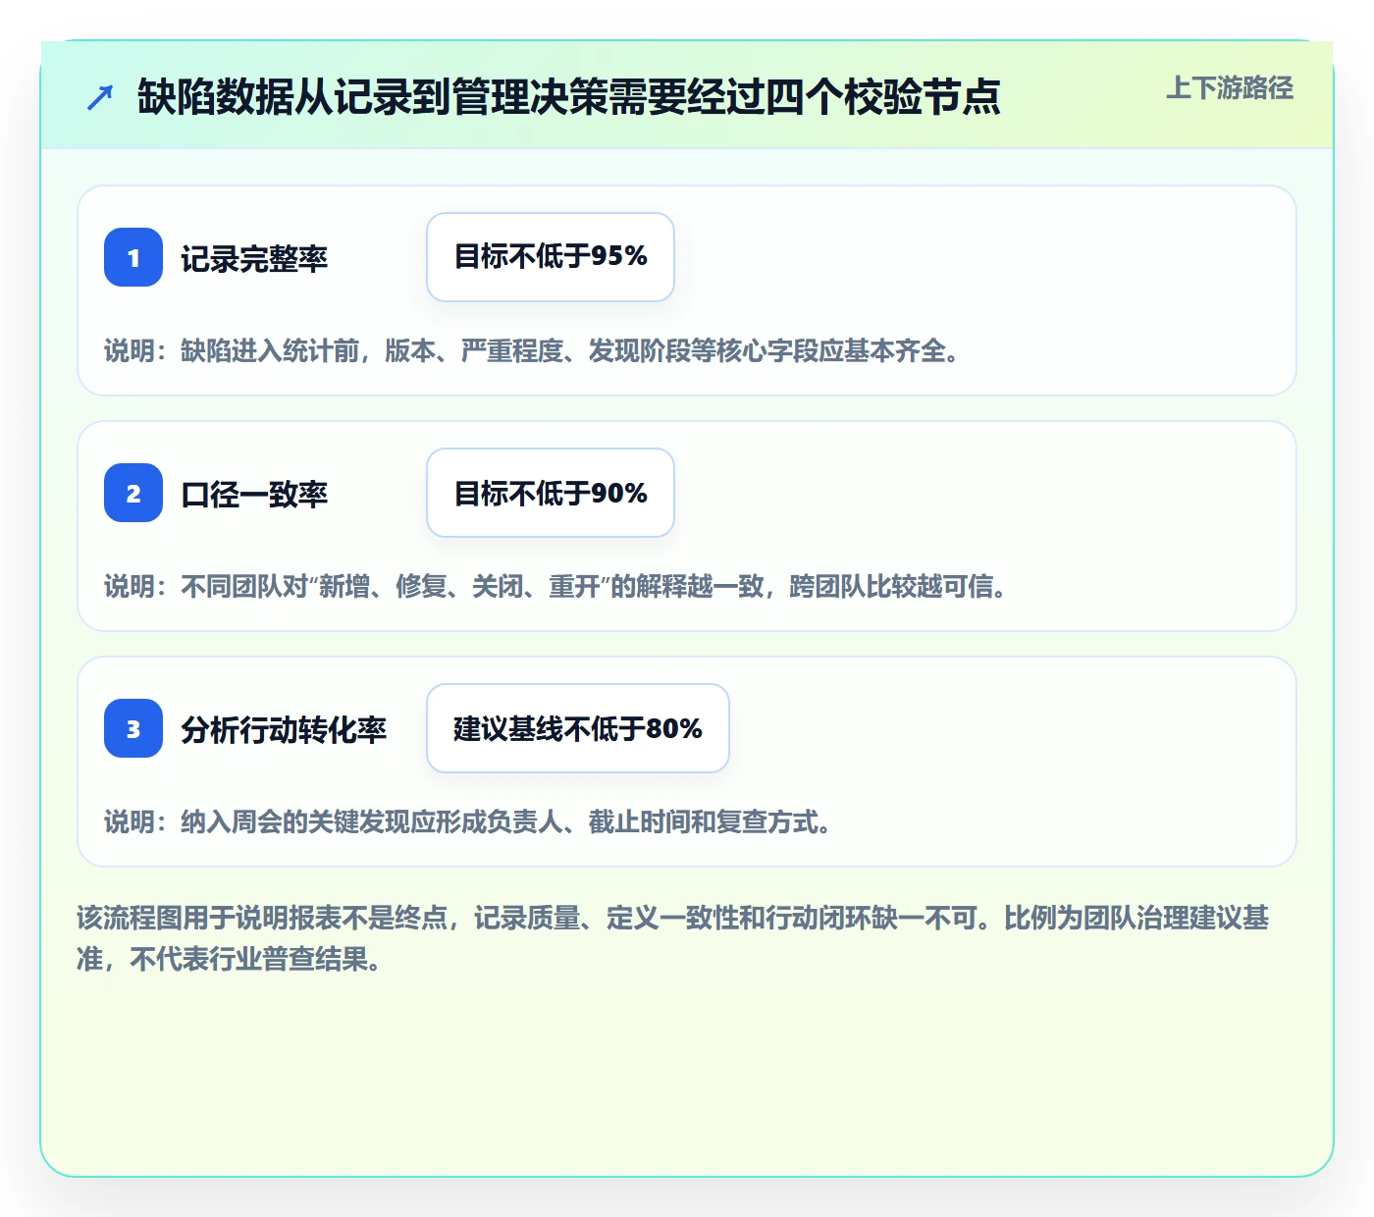
Task: Click the footnote starting 该流程图用于说明报表不是终点
Action: click(673, 938)
